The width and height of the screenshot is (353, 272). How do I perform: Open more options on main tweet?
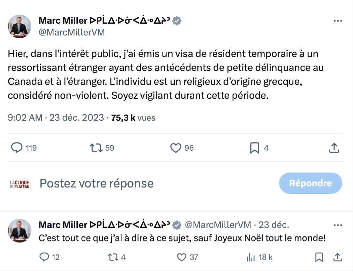338,21
